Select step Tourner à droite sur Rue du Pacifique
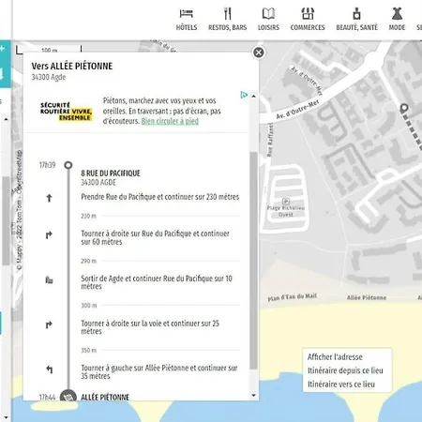The image size is (422, 422). click(156, 237)
